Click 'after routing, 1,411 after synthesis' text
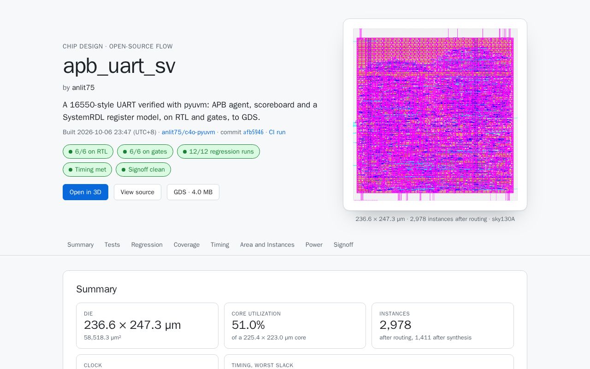 pyautogui.click(x=425, y=338)
